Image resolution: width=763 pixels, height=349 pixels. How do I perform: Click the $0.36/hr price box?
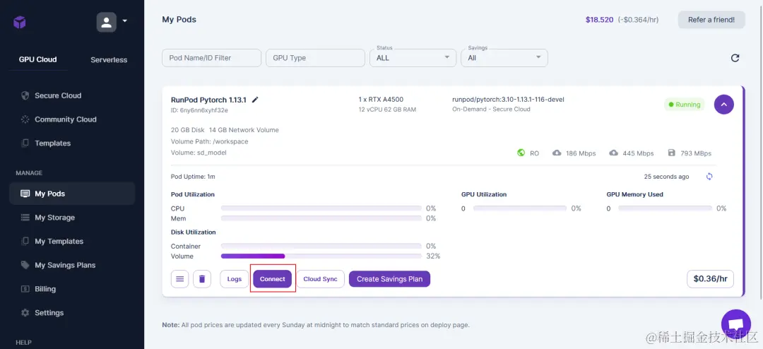(711, 279)
